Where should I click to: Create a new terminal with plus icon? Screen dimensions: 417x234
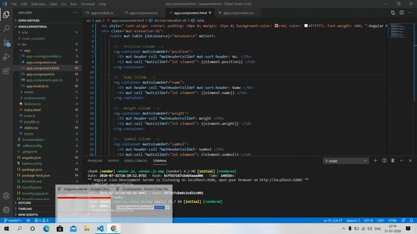(x=375, y=161)
